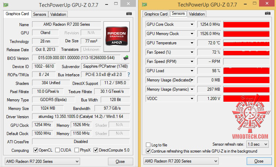Click the ATI CrossFire Disabled field
Image resolution: width=276 pixels, height=167 pixels.
[x=81, y=142]
